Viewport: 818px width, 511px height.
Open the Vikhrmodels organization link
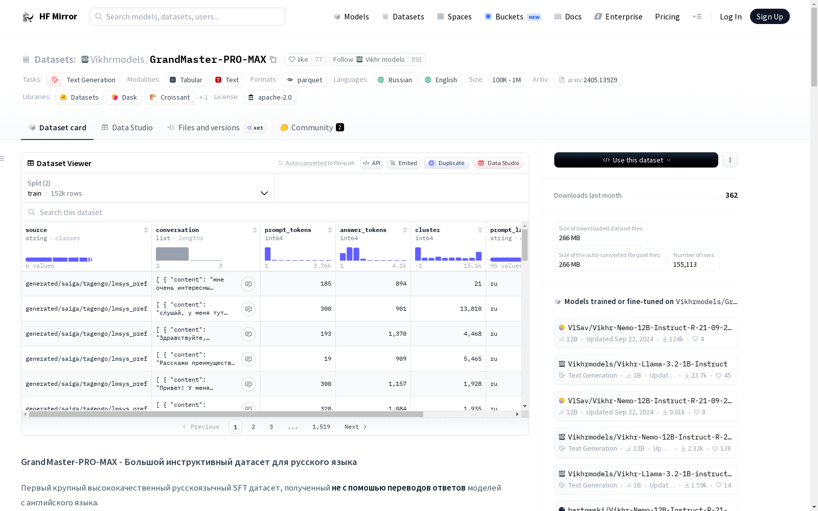[x=117, y=59]
